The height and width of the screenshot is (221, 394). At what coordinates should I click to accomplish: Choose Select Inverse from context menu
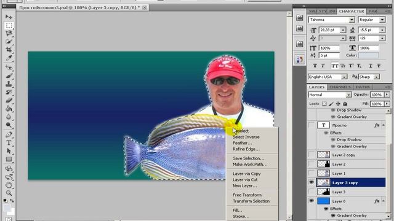[x=246, y=137]
